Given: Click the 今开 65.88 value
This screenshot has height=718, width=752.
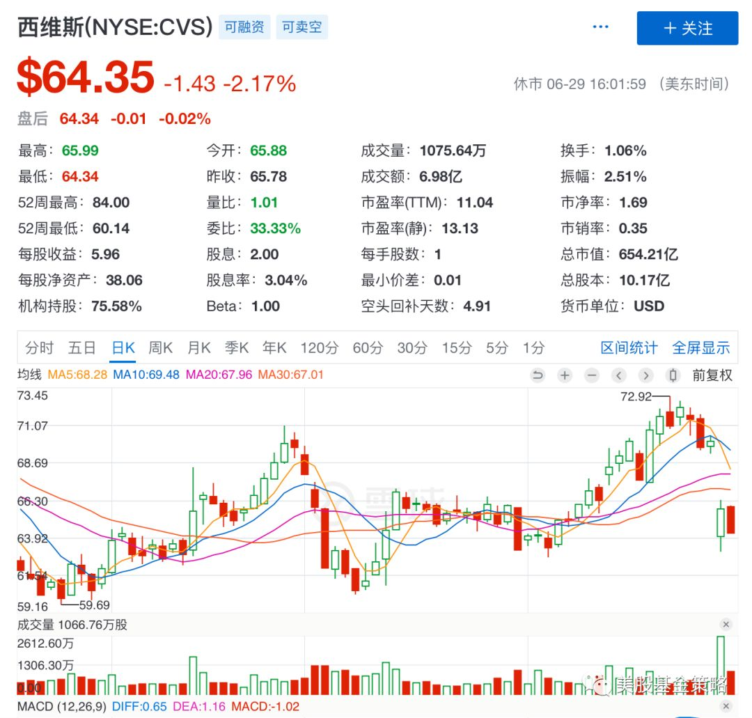Looking at the screenshot, I should coord(269,150).
